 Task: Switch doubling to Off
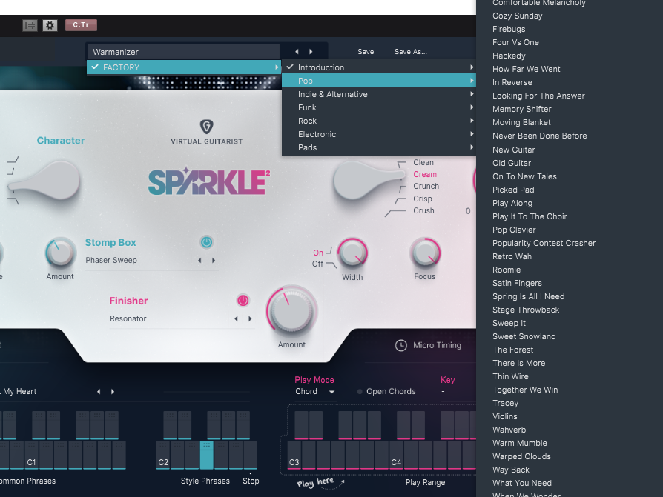point(317,264)
